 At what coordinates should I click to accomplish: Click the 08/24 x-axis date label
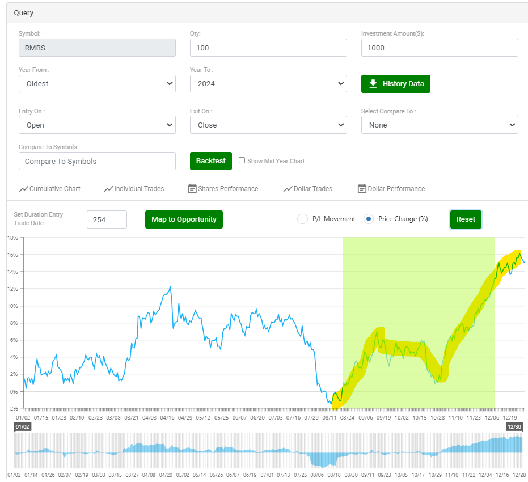[347, 418]
